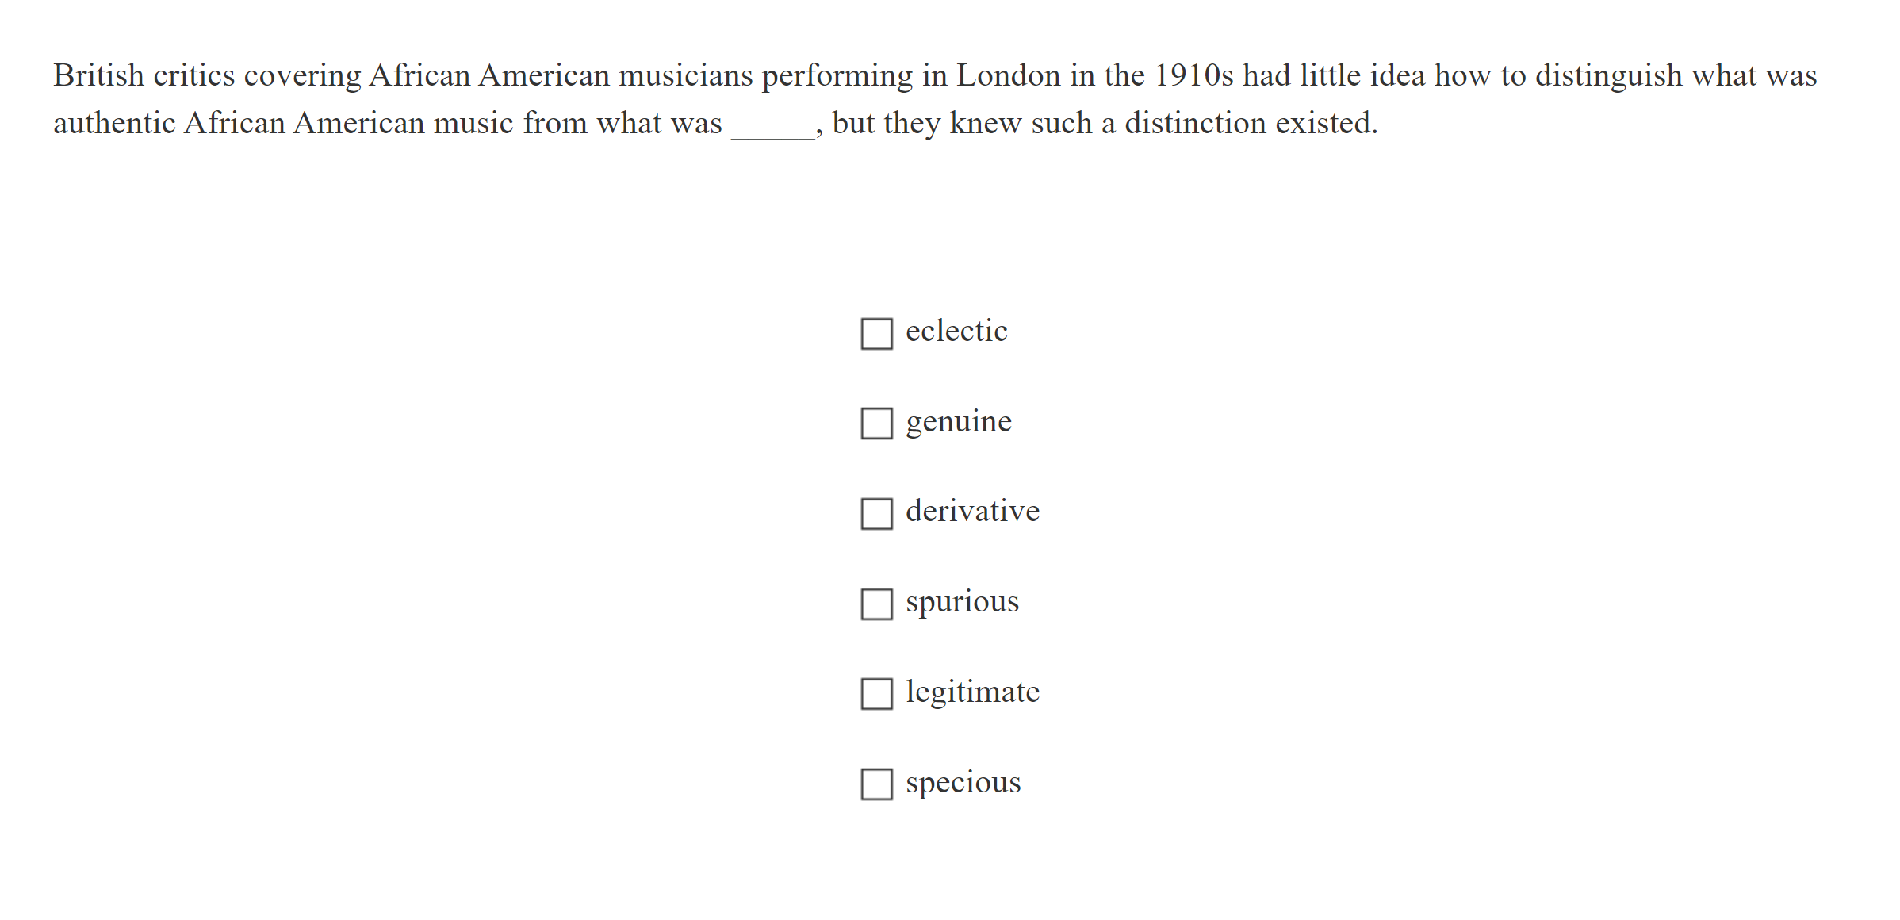1900x920 pixels.
Task: Click the answer text "legitimate"
Action: 972,692
